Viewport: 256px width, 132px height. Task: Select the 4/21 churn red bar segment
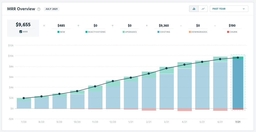click(x=184, y=110)
